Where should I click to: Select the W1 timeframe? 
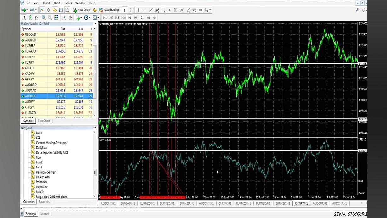coord(148,18)
